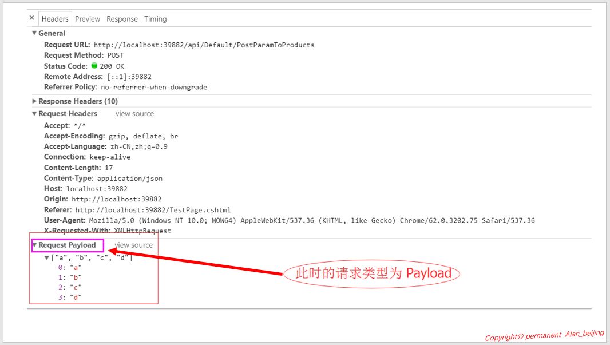Select X-Requested-With XMLHttpRequest value
Image resolution: width=610 pixels, height=345 pixels.
pyautogui.click(x=142, y=231)
